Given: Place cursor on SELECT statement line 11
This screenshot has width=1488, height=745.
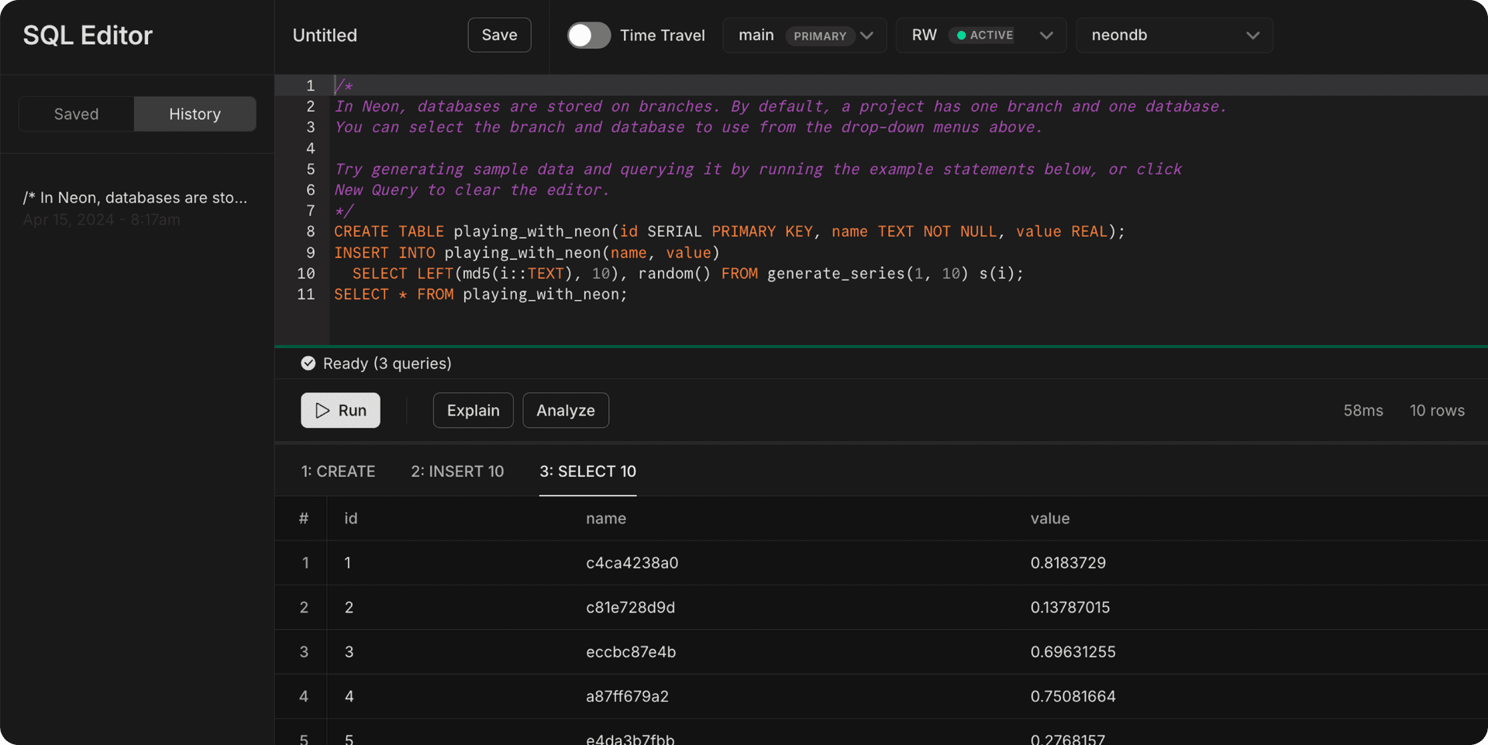Looking at the screenshot, I should (x=480, y=294).
